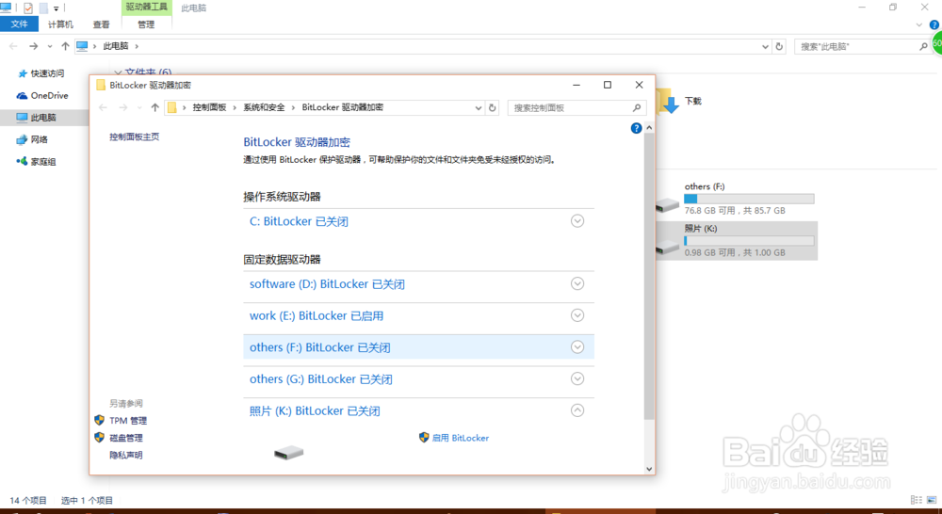Click the properties checkmark icon in title bar

[x=27, y=8]
